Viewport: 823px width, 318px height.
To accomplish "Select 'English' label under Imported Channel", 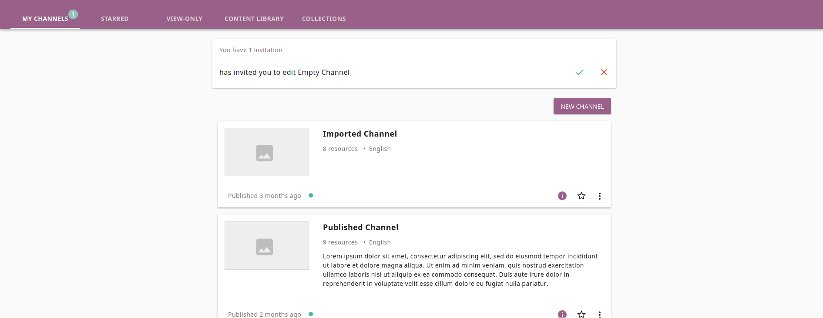I will coord(380,149).
